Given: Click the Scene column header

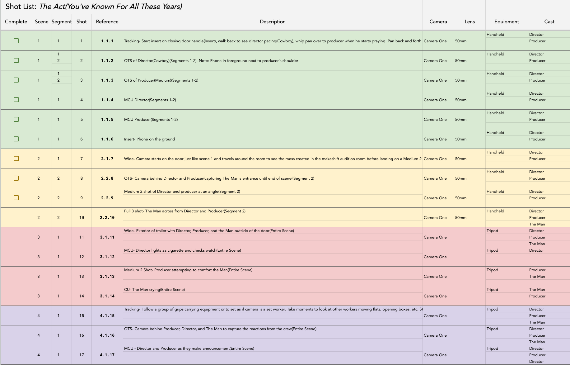Looking at the screenshot, I should tap(42, 21).
